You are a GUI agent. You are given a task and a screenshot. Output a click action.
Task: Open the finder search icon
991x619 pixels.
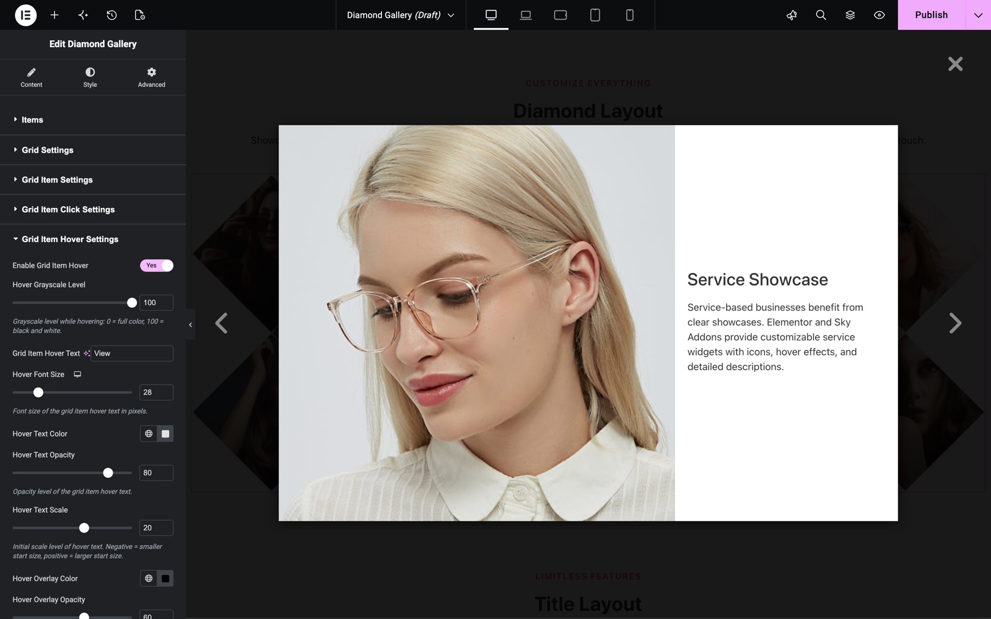point(821,15)
